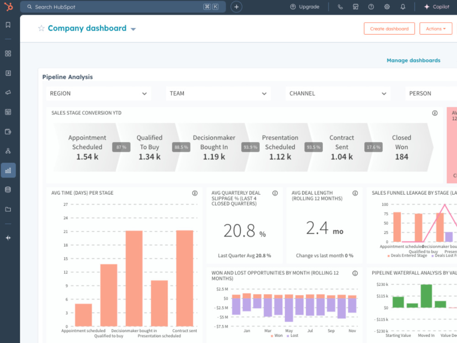457x343 pixels.
Task: Expand the REGION filter dropdown
Action: (99, 94)
